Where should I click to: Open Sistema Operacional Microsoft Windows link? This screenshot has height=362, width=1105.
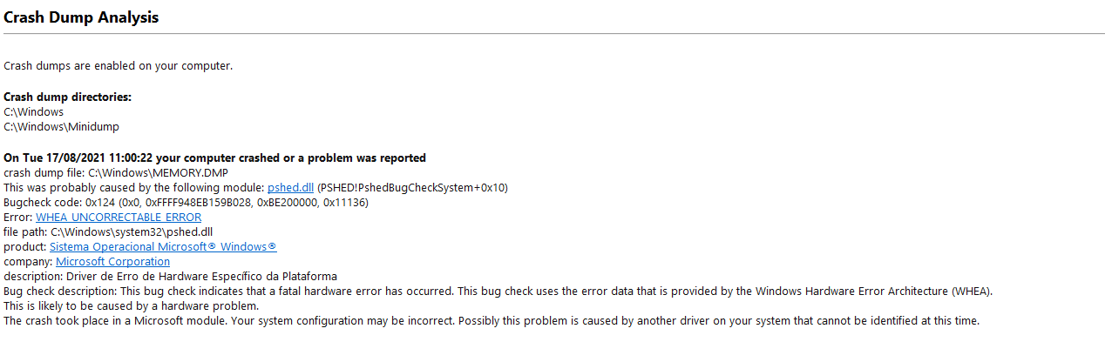coord(163,247)
